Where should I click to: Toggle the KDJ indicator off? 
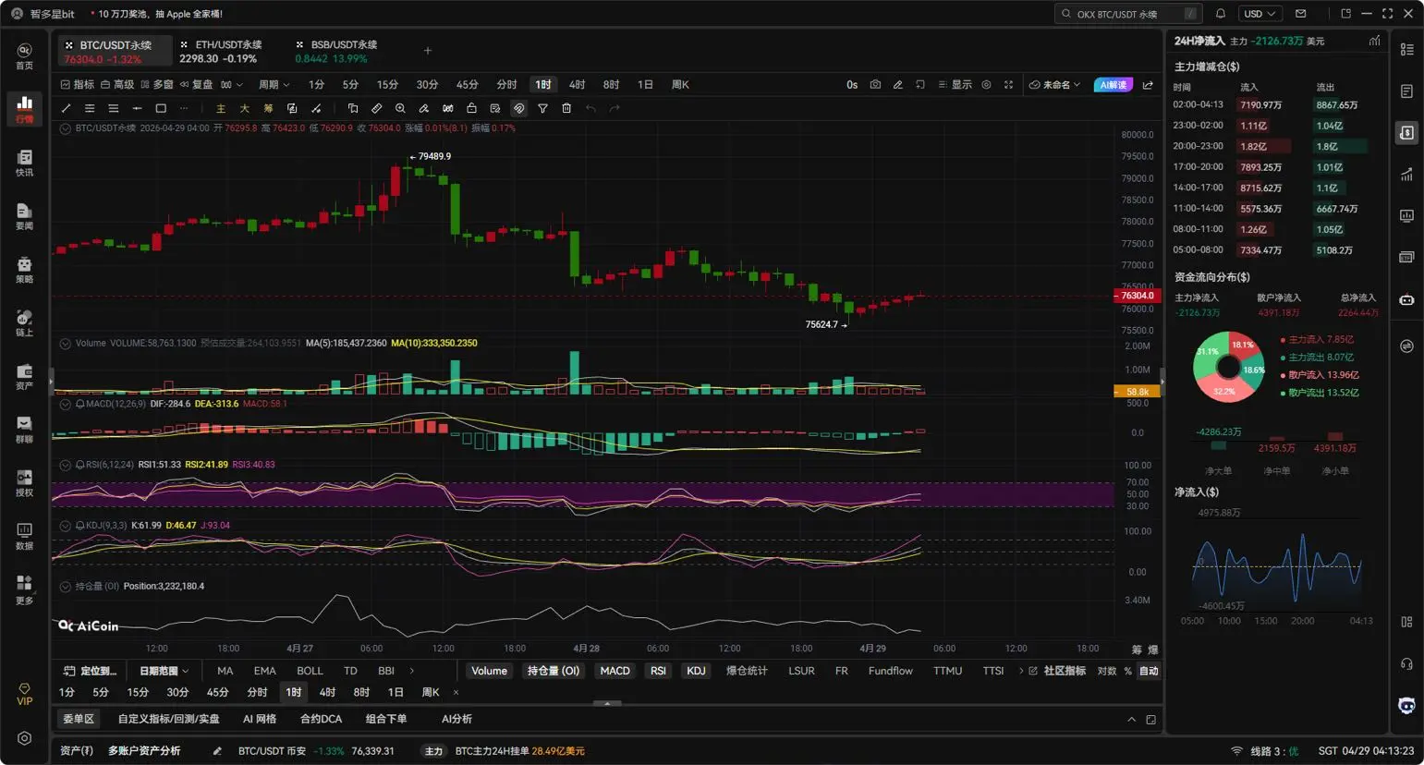click(x=696, y=671)
